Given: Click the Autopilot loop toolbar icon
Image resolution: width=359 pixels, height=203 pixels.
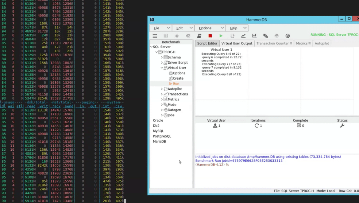Looking at the screenshot, I should (x=232, y=36).
